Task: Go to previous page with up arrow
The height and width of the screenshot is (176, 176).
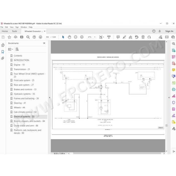Action: coord(34,37)
